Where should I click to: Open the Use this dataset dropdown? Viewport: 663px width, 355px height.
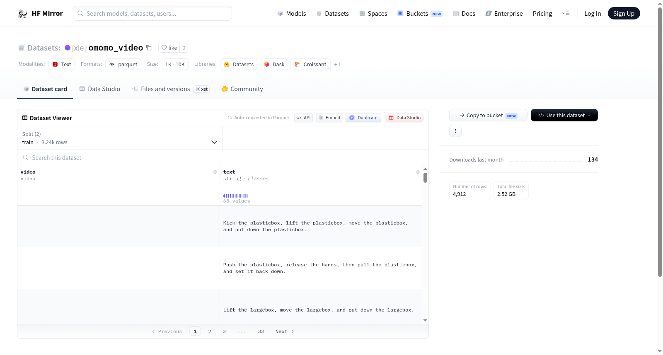[564, 115]
